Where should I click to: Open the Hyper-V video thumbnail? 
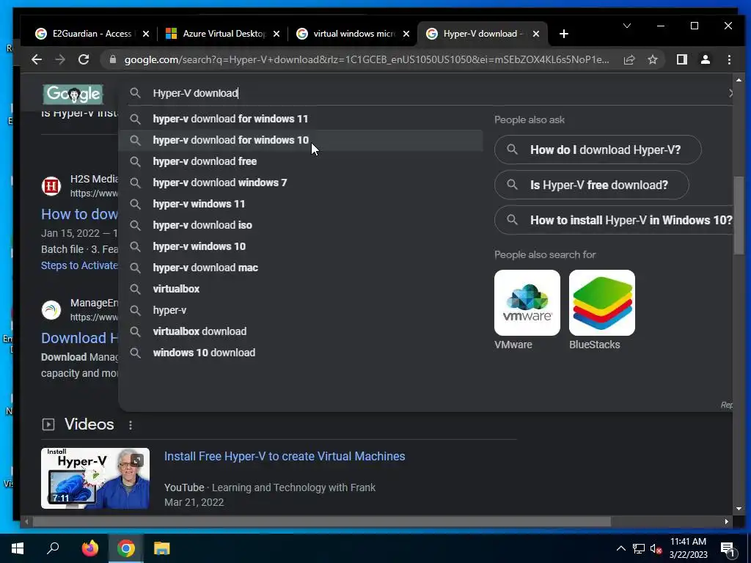click(95, 478)
